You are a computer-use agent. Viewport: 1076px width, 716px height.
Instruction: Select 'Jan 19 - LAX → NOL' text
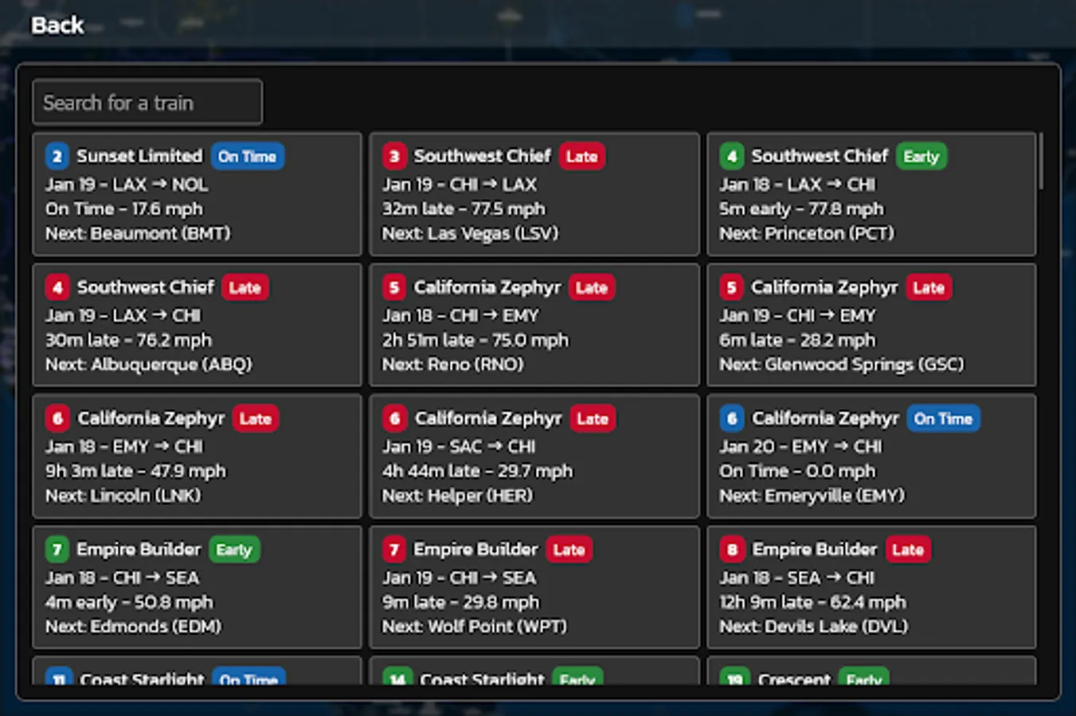pyautogui.click(x=127, y=185)
